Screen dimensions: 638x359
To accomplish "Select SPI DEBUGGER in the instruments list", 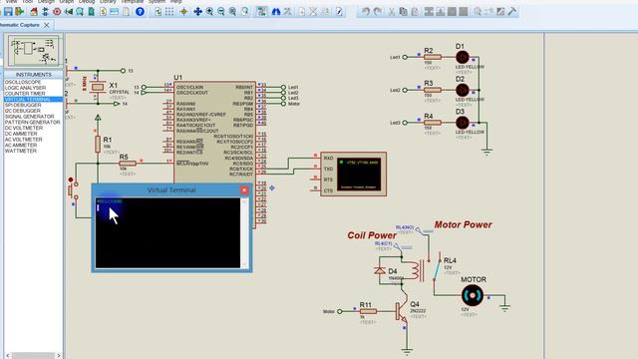I will point(23,105).
